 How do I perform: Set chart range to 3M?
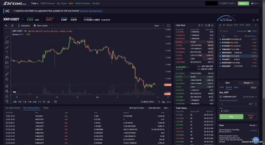coord(30,102)
